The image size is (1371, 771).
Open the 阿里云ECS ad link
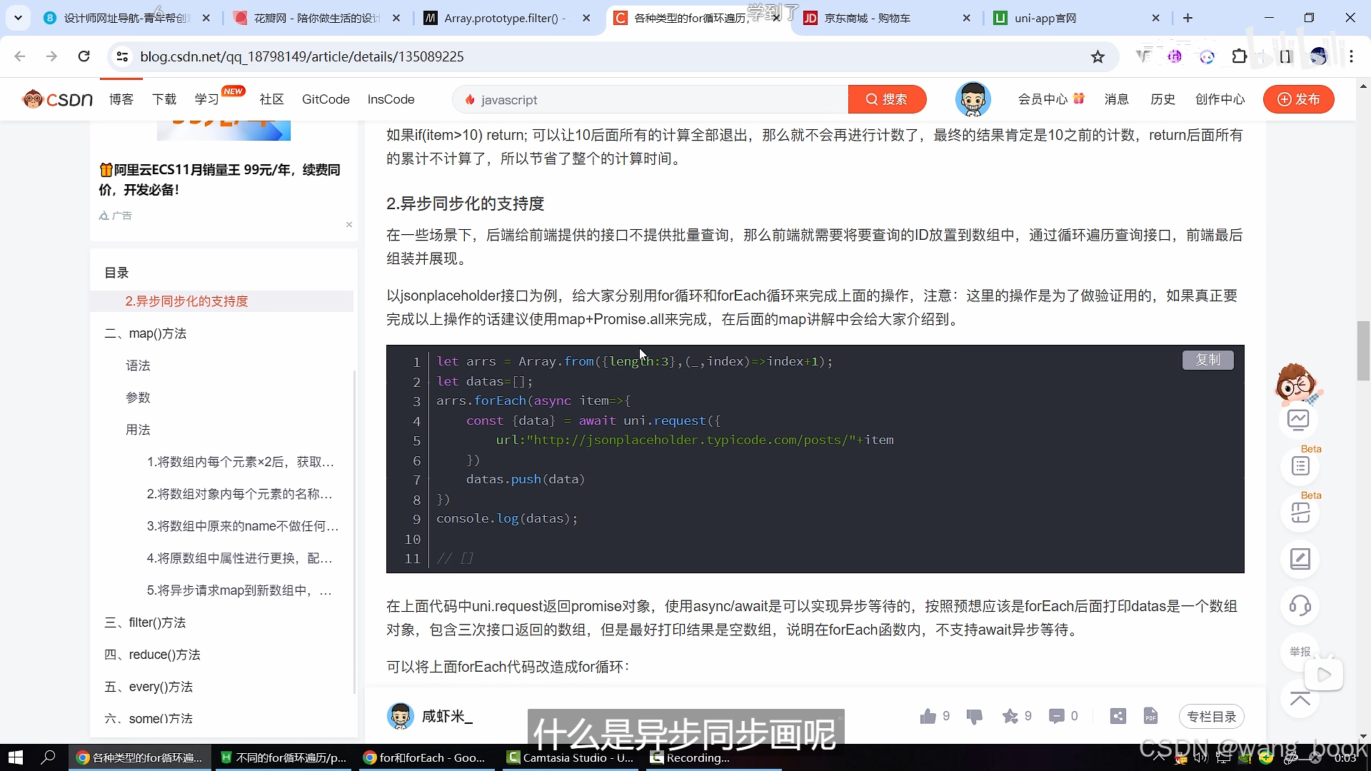[x=220, y=179]
